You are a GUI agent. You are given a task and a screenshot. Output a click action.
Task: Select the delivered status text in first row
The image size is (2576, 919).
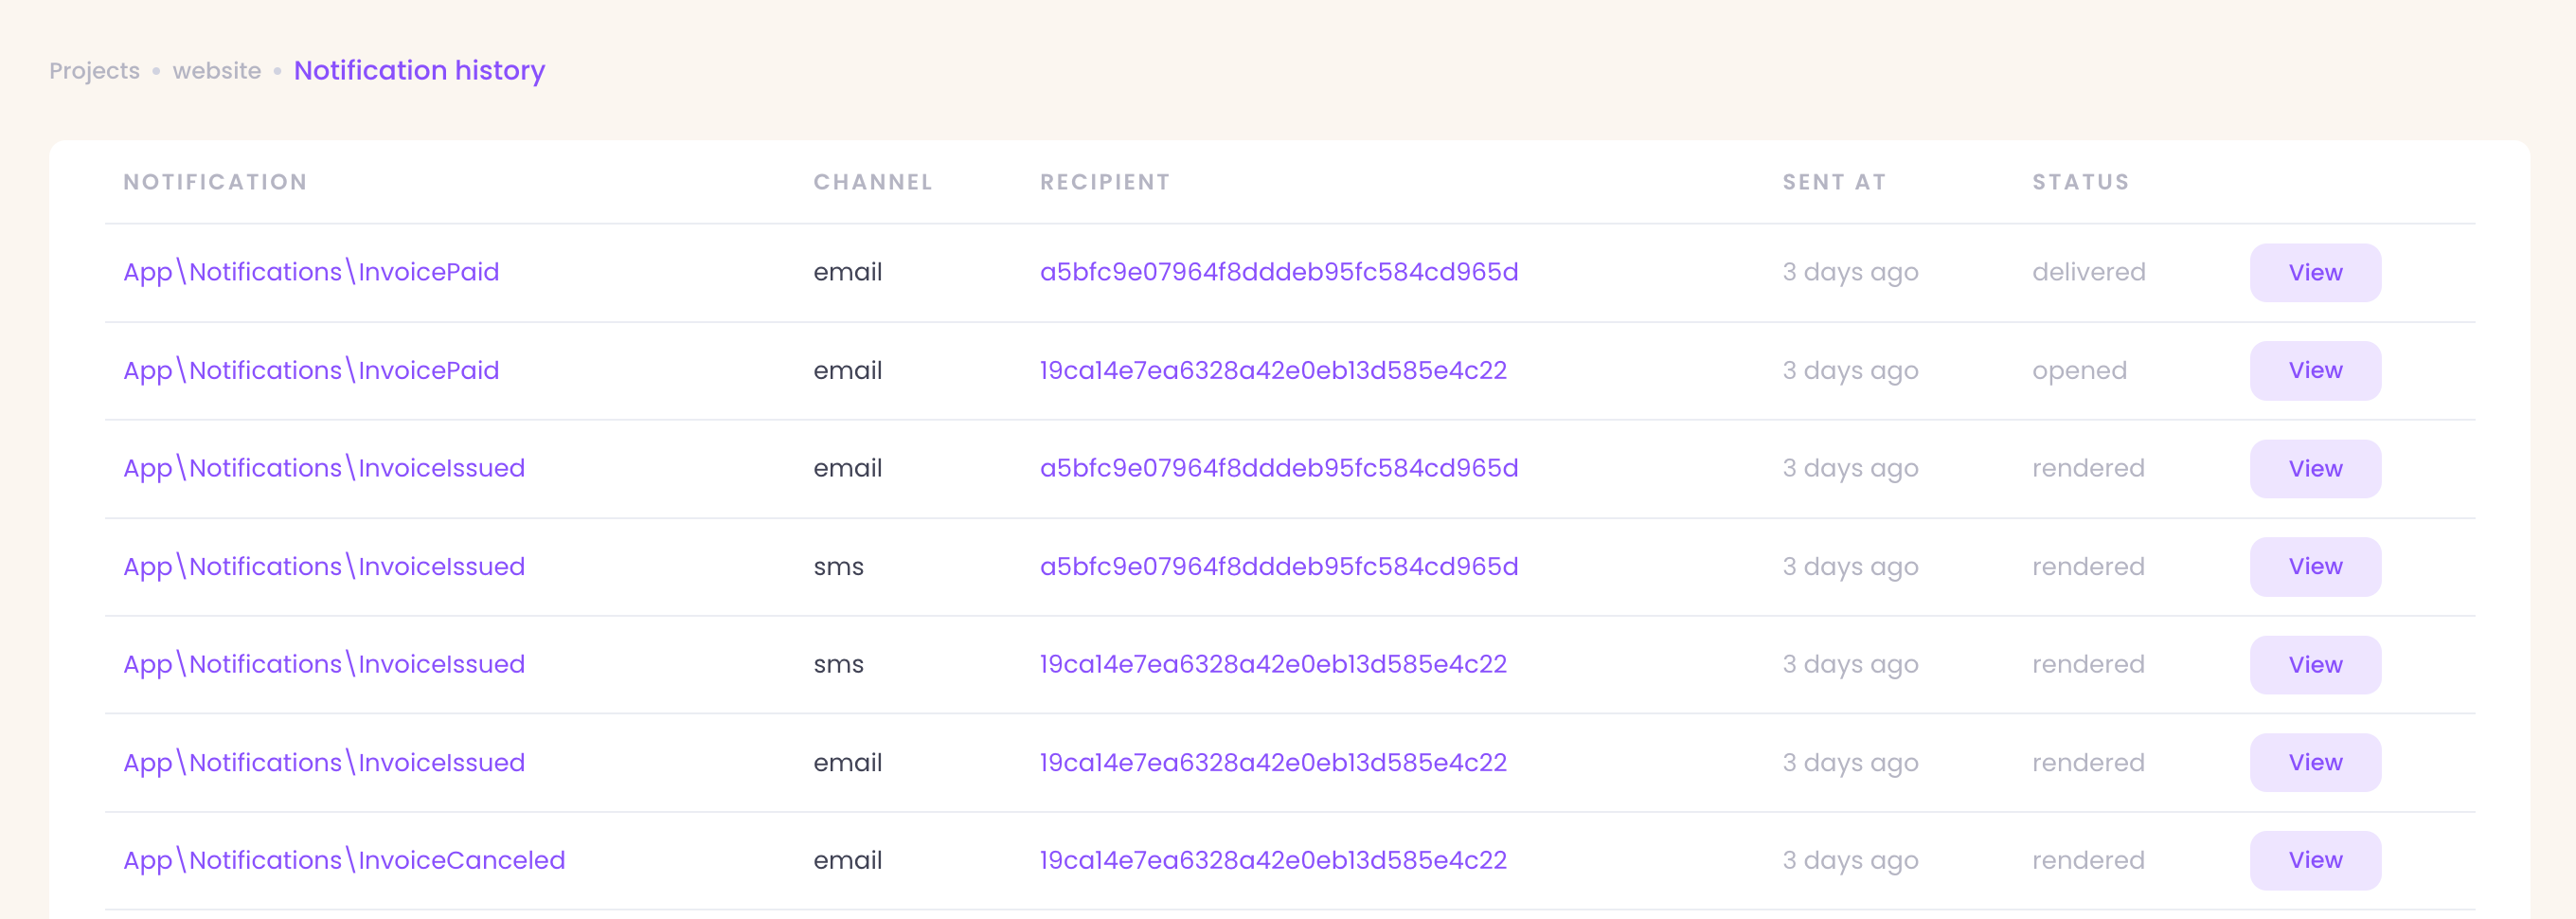pyautogui.click(x=2088, y=272)
